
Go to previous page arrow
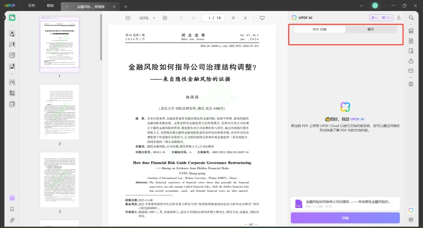[x=194, y=18]
